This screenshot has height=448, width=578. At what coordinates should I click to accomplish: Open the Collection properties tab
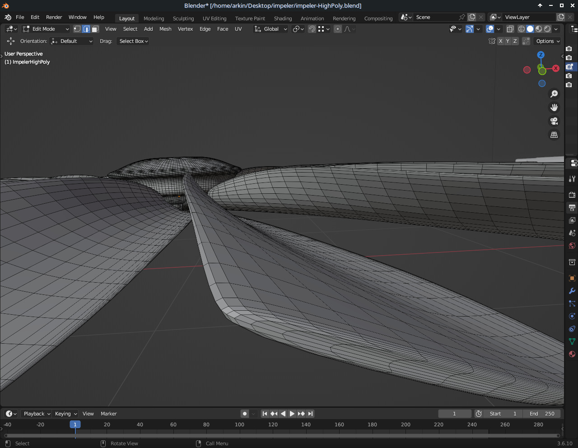tap(572, 262)
